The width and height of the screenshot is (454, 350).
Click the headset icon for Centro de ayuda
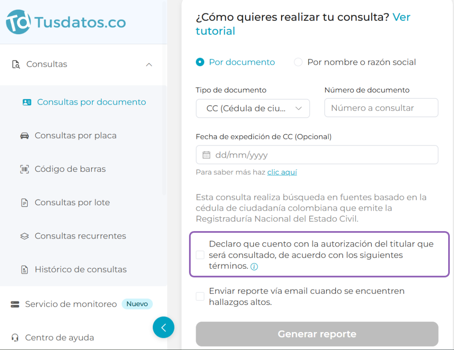tap(15, 337)
